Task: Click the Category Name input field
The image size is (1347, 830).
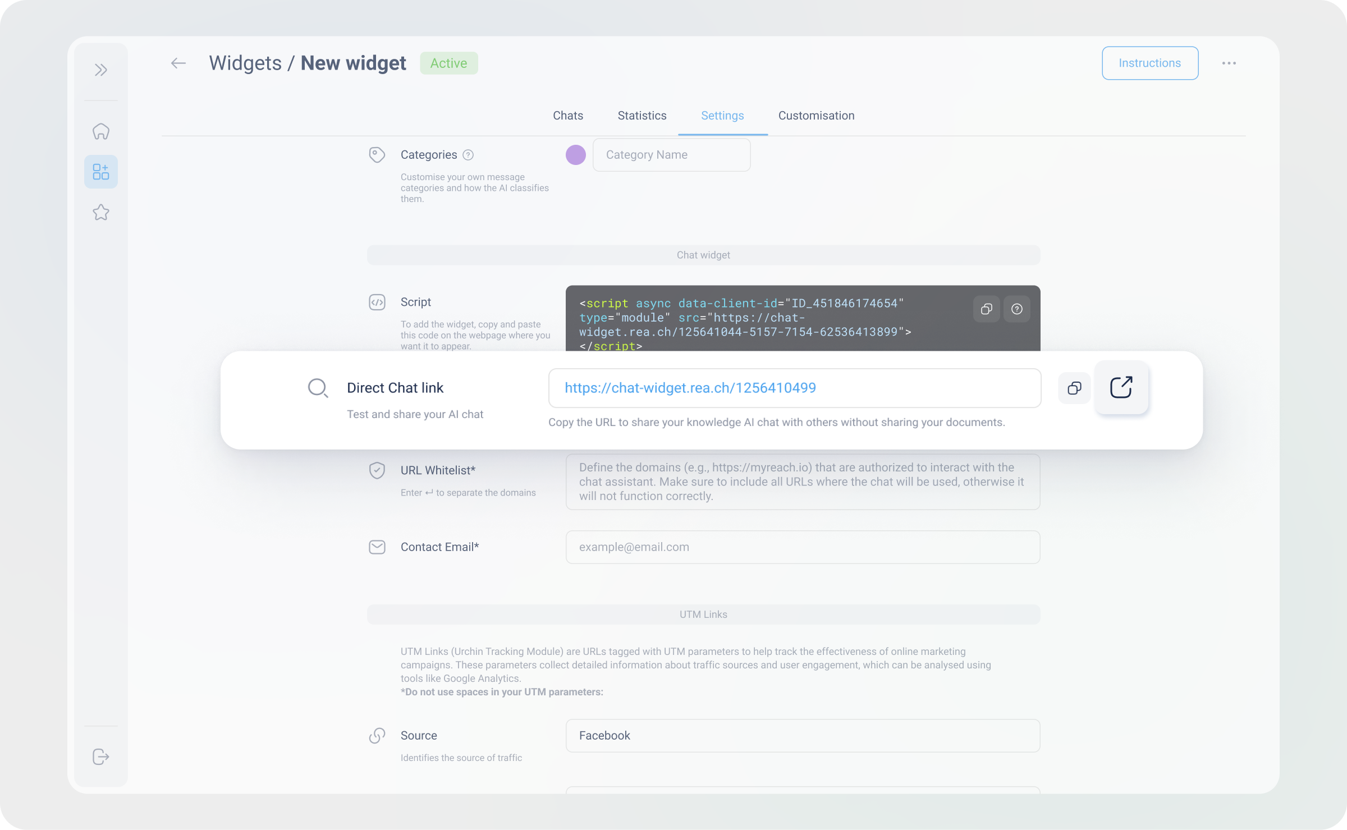Action: coord(671,155)
